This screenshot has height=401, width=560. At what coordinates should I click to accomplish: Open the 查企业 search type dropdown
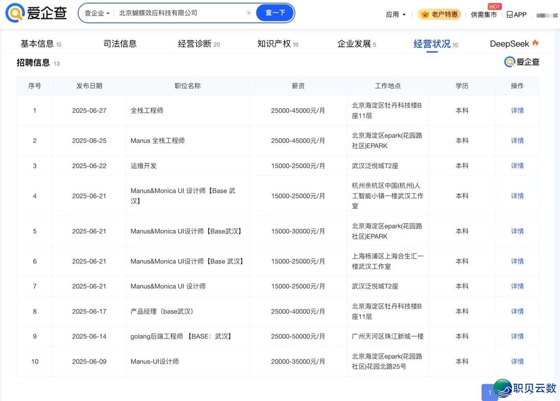click(x=97, y=13)
